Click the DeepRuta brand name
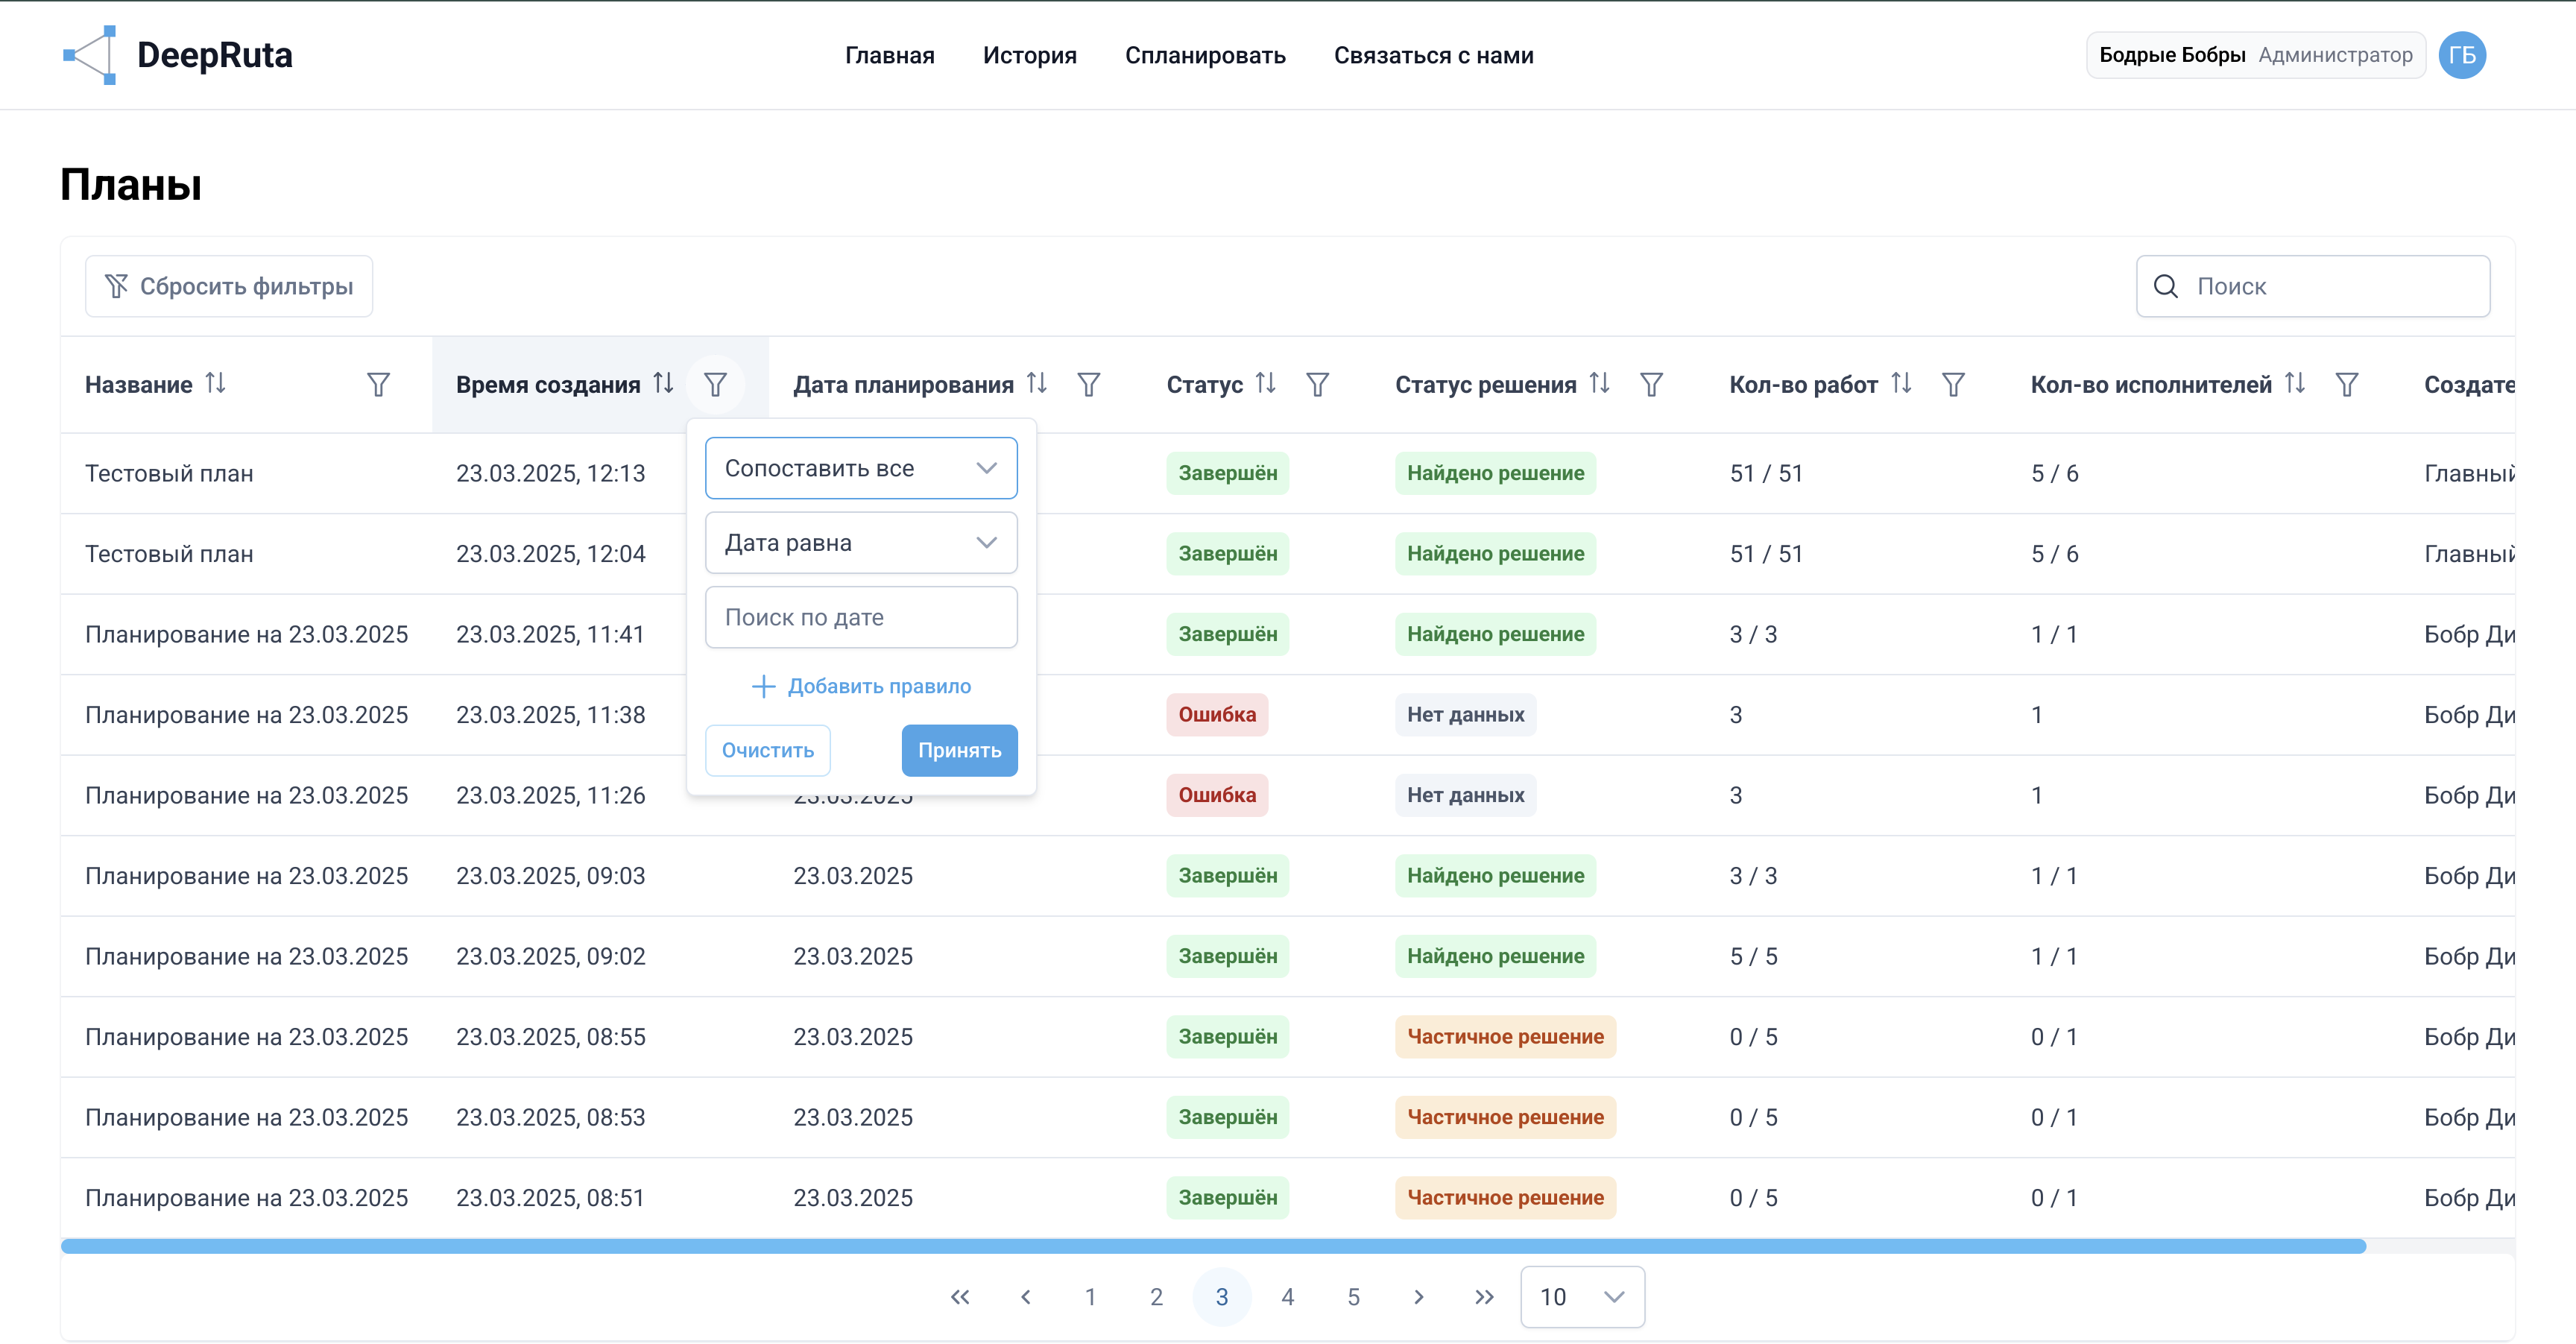 click(x=214, y=55)
